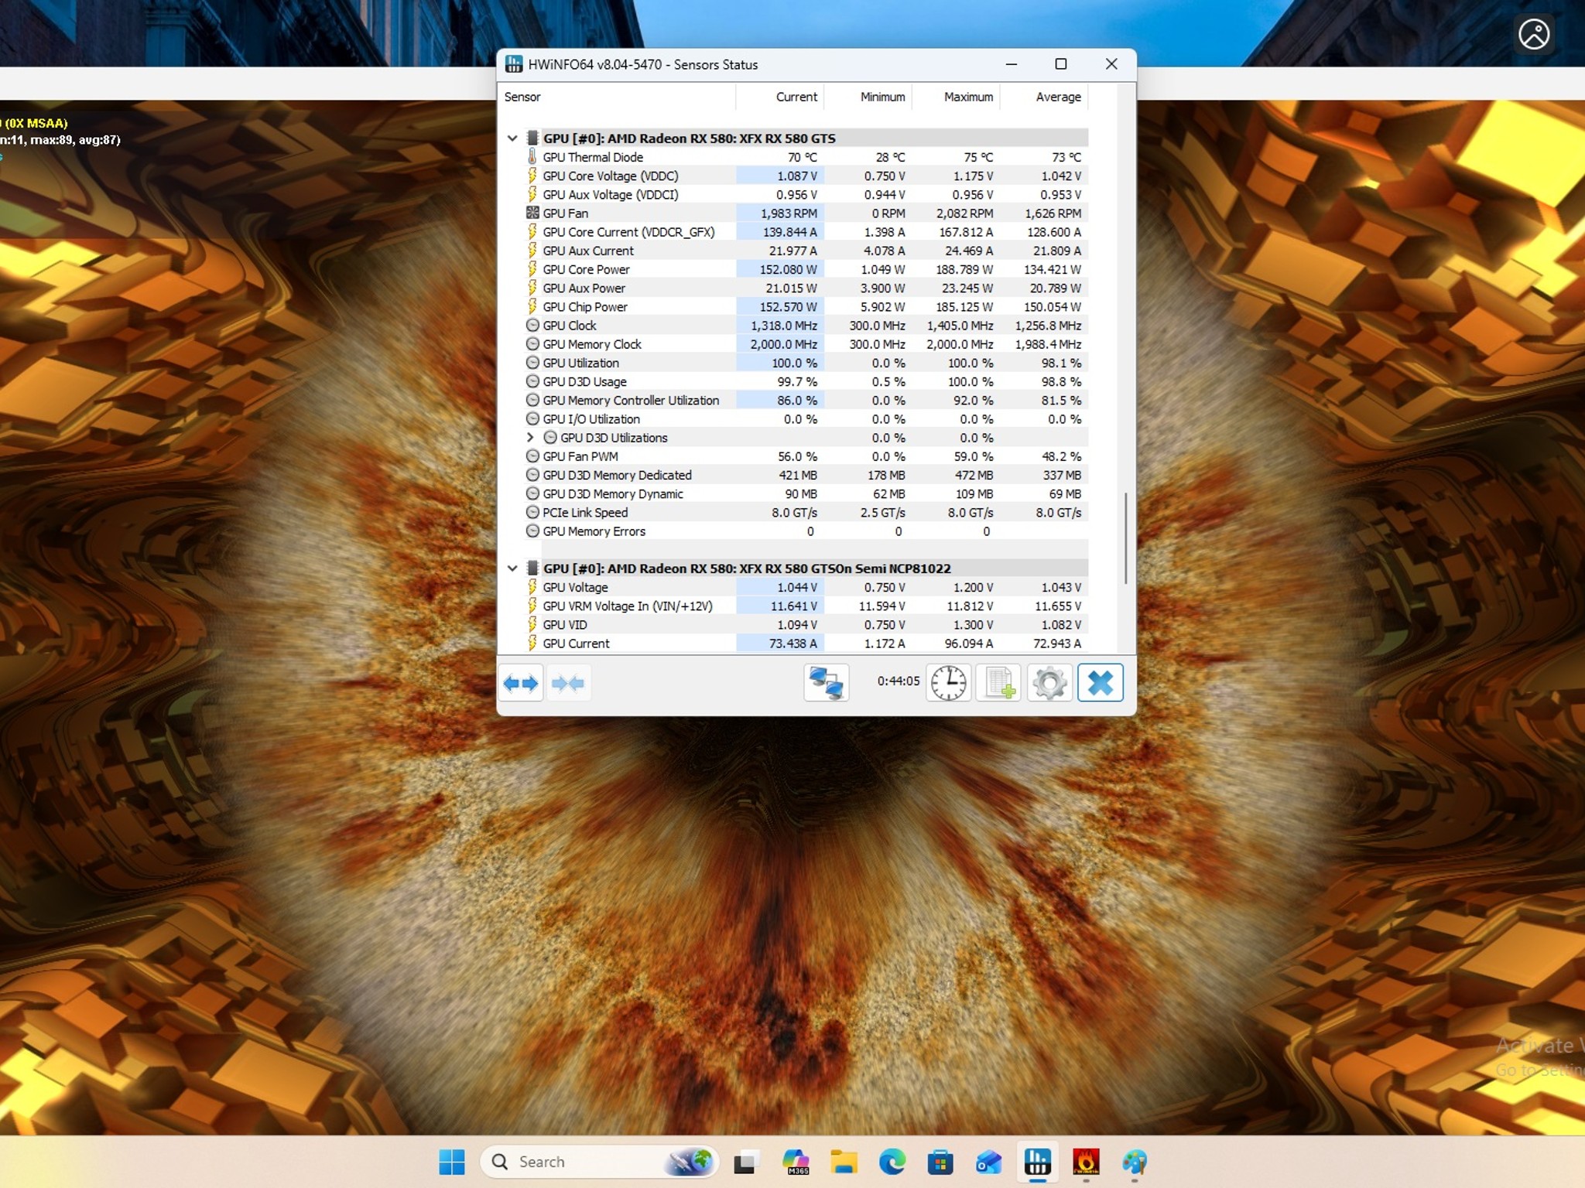
Task: Click the circle icon beside GPU Clock
Action: [x=532, y=326]
